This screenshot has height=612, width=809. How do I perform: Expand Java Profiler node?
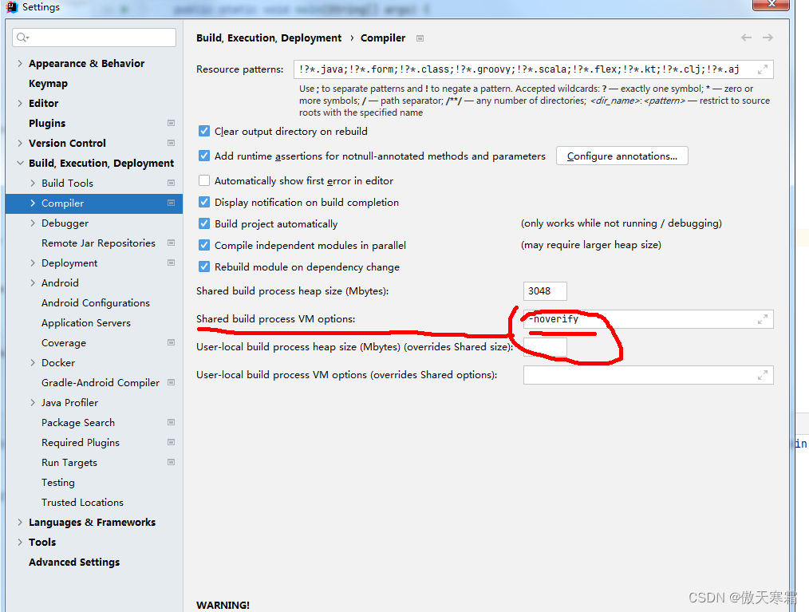[33, 402]
